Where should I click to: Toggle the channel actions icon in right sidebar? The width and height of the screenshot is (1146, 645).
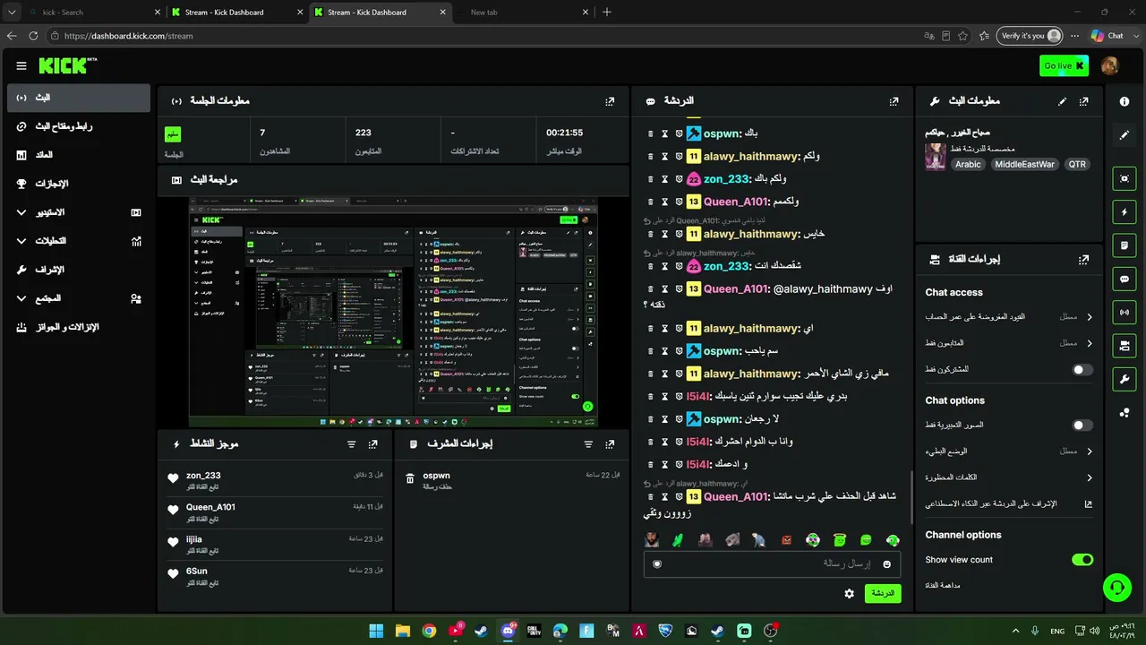point(1125,345)
